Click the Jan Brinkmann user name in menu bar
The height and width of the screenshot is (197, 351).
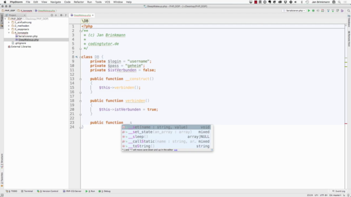coord(321,2)
